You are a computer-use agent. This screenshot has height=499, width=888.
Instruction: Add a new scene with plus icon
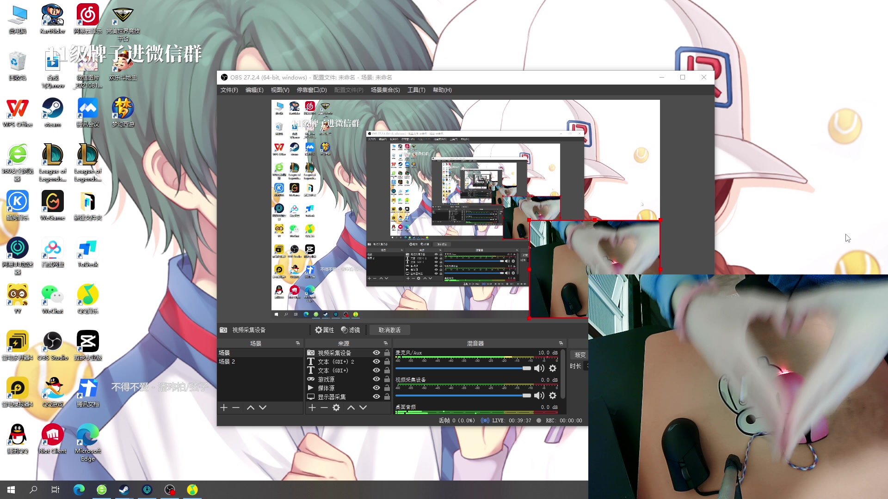pyautogui.click(x=224, y=408)
